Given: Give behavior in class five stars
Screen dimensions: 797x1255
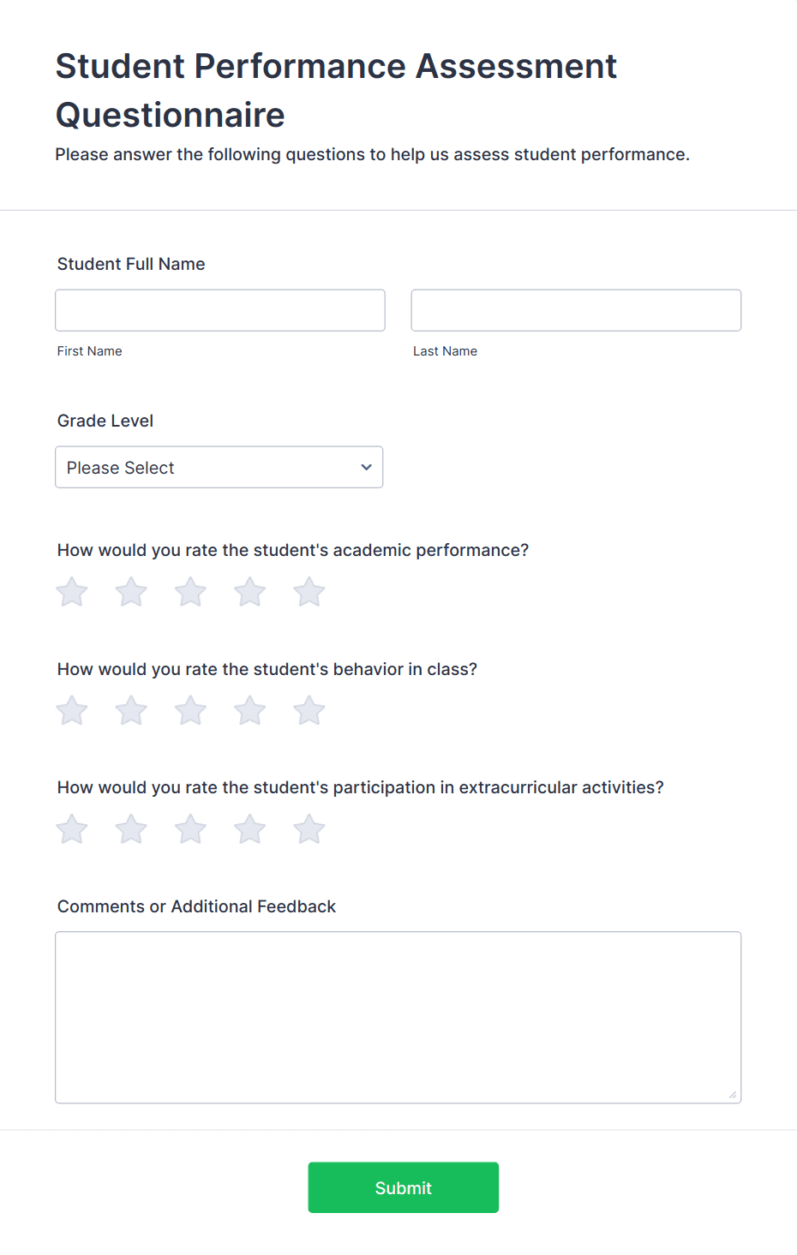Looking at the screenshot, I should 309,711.
